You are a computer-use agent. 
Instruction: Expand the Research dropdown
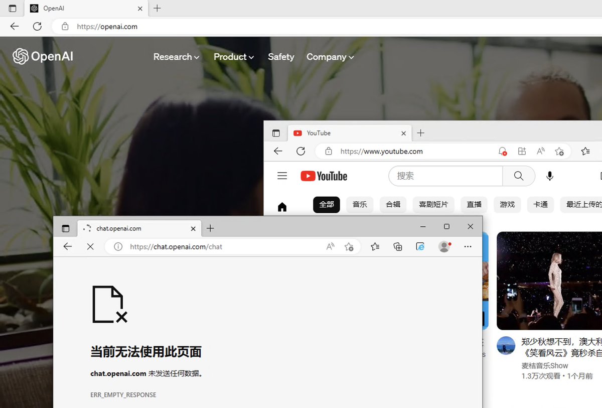click(x=176, y=57)
